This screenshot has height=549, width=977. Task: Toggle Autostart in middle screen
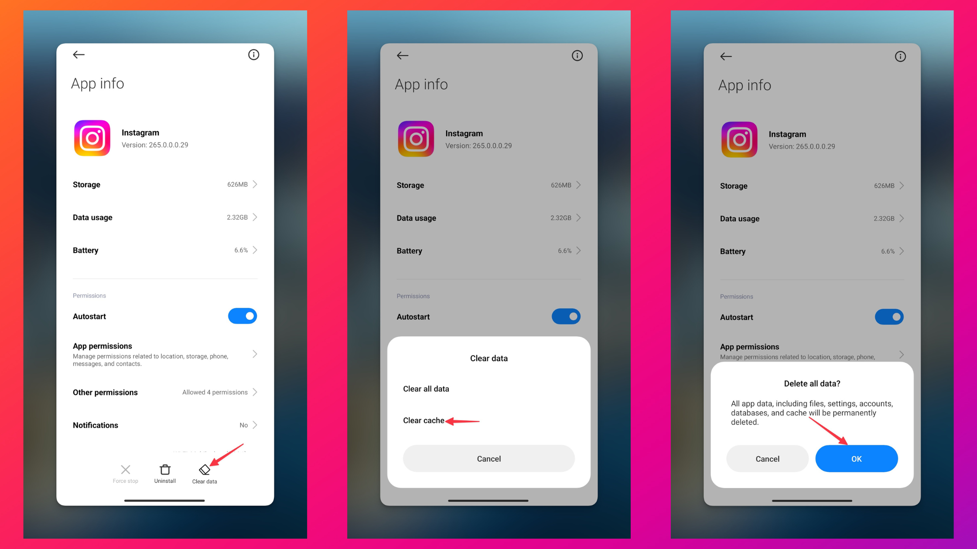[566, 316]
